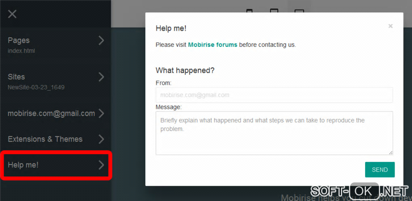The image size is (412, 201).
Task: Expand the mobirise.com@gmail.com account chevron
Action: coord(101,113)
